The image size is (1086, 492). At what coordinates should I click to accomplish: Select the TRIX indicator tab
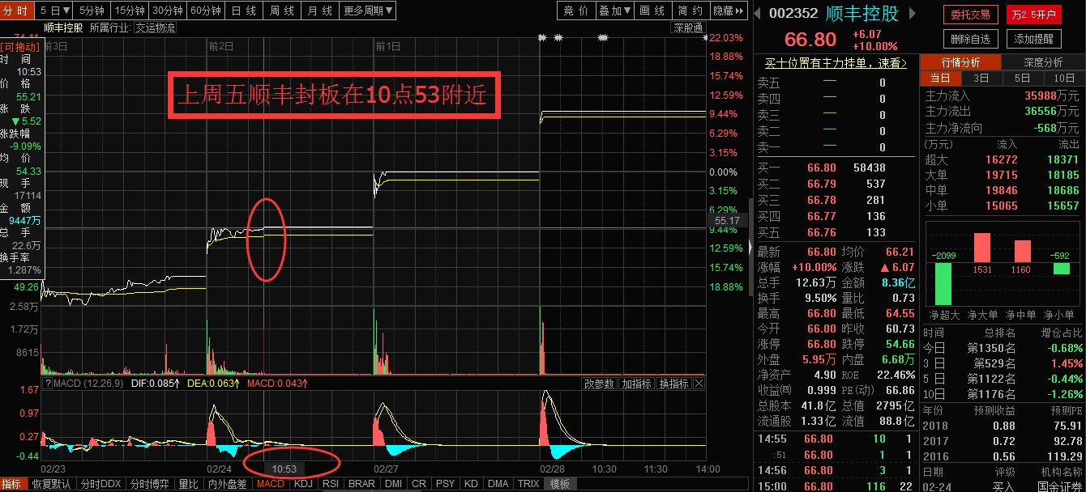[x=528, y=484]
